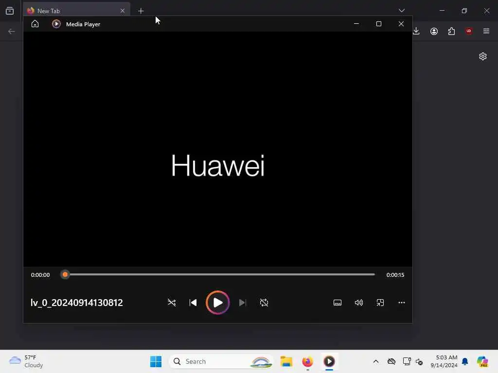Open Firefox recent browsing view icon
This screenshot has height=373, width=498.
pos(10,11)
